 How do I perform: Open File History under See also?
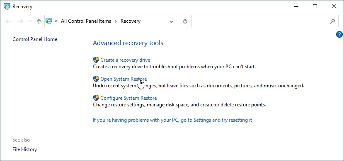point(24,149)
